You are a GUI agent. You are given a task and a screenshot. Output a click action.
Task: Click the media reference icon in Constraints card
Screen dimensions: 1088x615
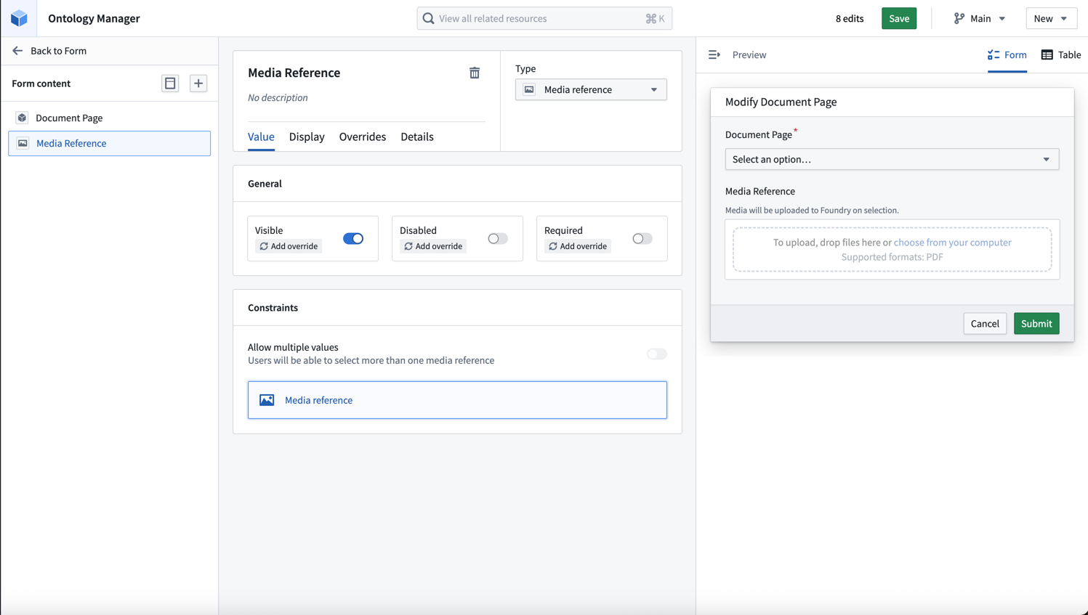point(266,399)
